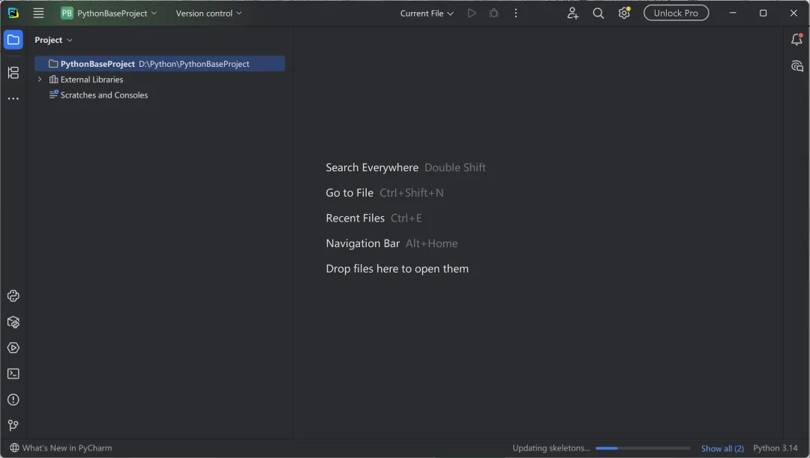The image size is (810, 458).
Task: Open the Services tool window icon
Action: pos(13,348)
